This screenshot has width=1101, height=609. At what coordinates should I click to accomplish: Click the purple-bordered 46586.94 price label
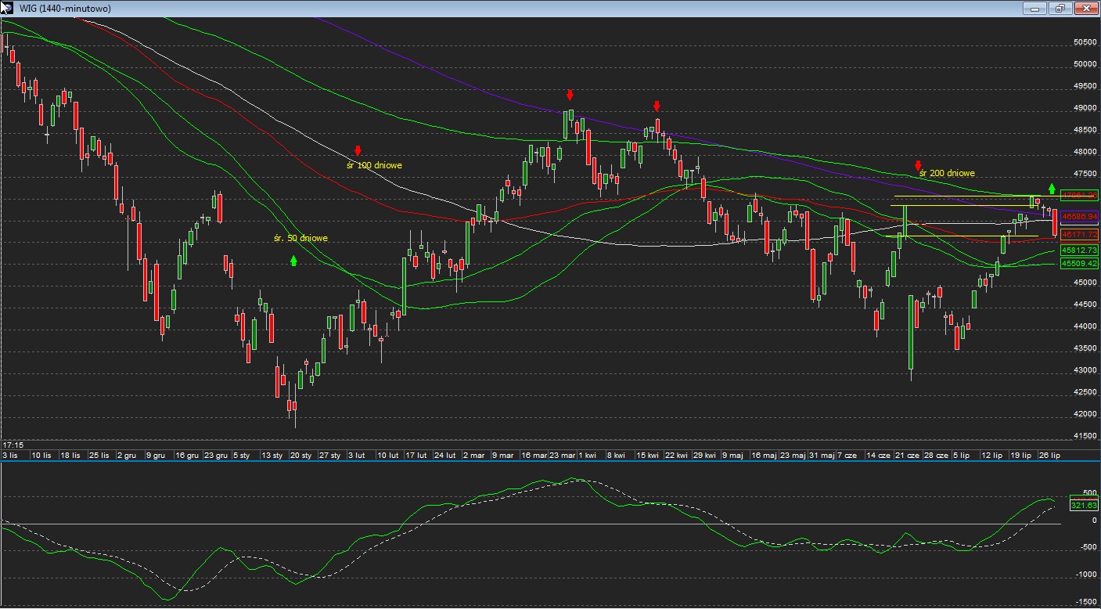[x=1080, y=216]
